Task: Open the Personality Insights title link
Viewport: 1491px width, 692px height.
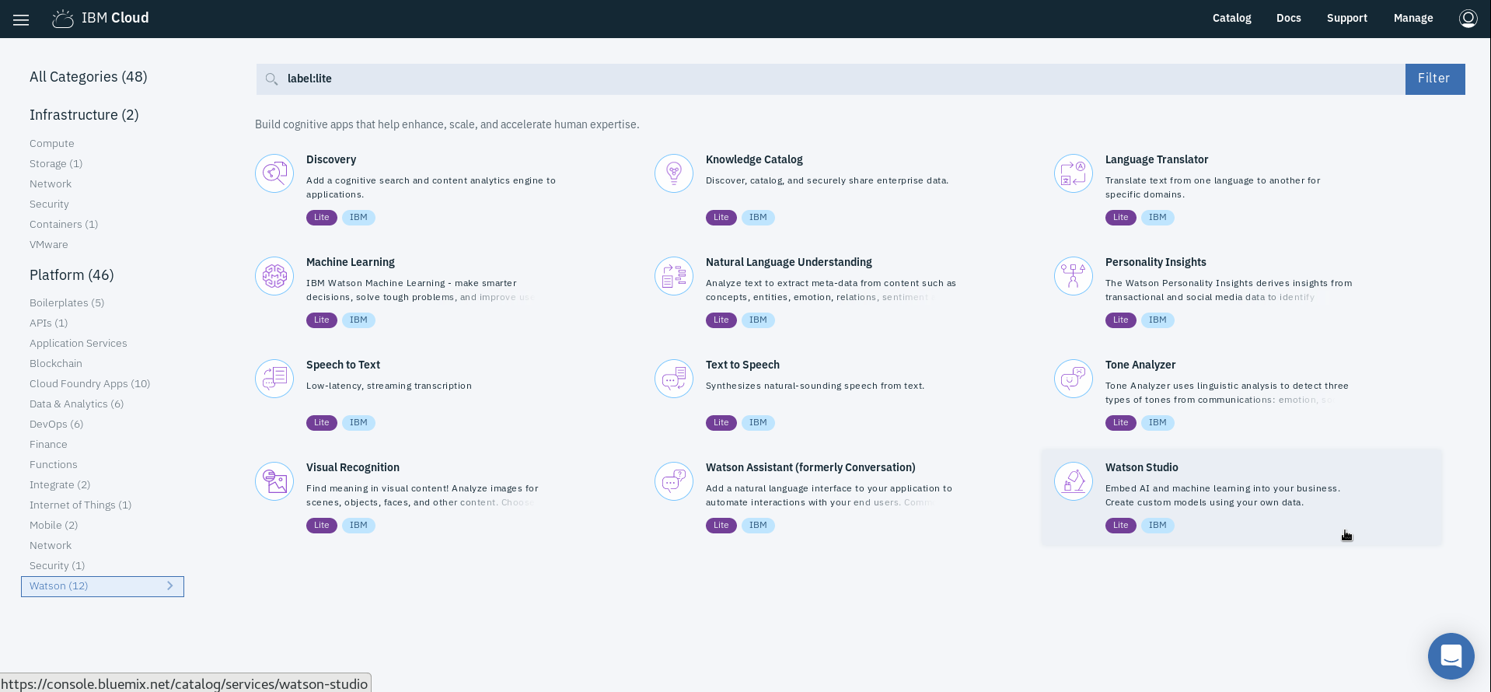Action: coord(1156,262)
